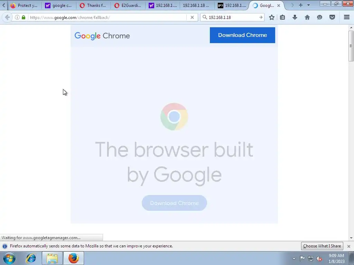354x265 pixels.
Task: Open the chat smiley icon in toolbar
Action: pos(319,17)
